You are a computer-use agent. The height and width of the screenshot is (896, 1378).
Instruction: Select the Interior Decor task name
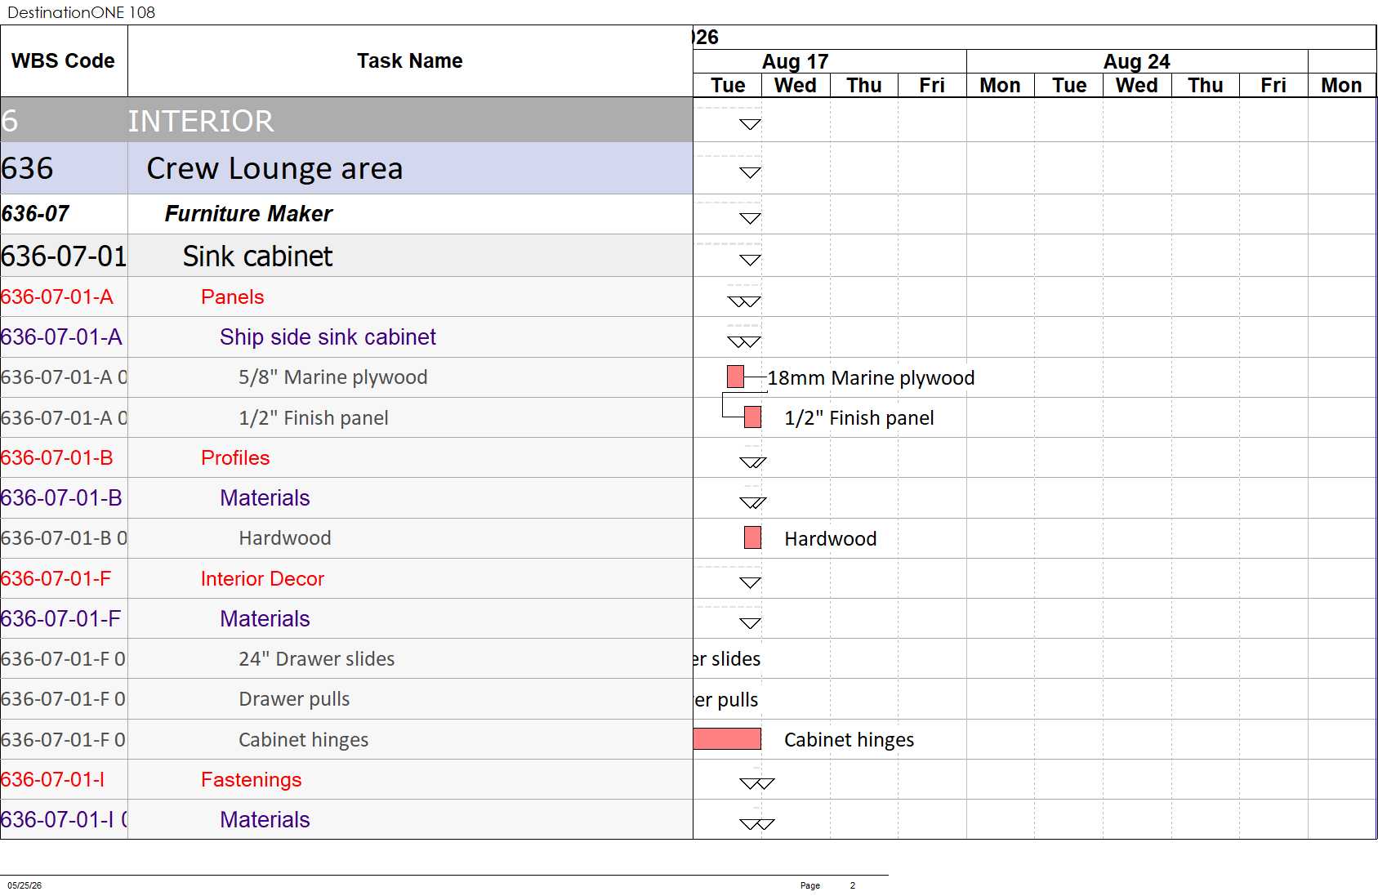click(262, 578)
